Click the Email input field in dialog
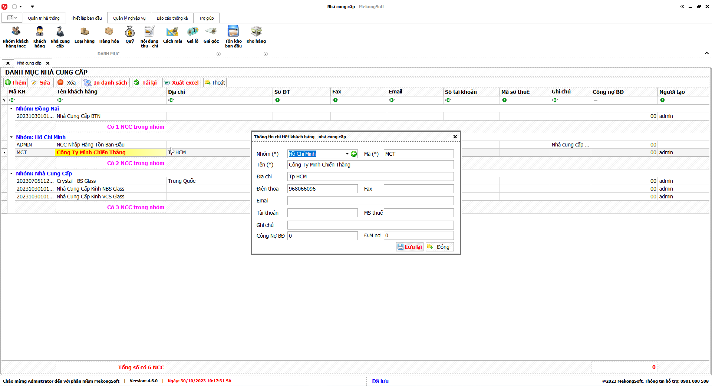This screenshot has width=712, height=386. coord(370,201)
